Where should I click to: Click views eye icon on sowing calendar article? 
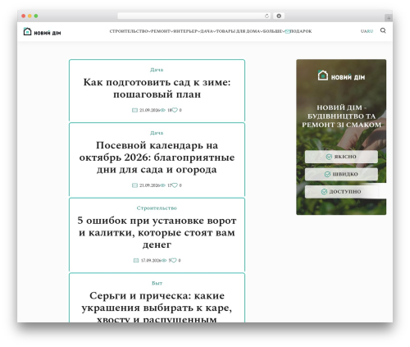[x=163, y=185]
